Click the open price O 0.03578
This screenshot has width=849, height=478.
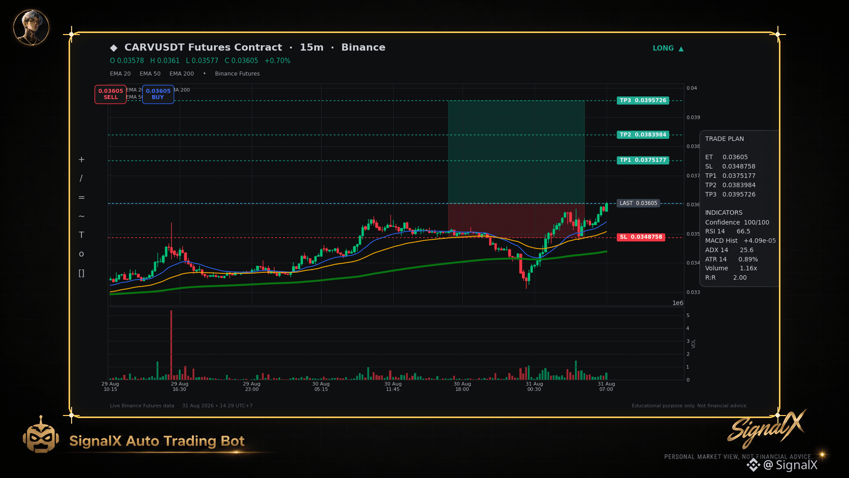[127, 60]
